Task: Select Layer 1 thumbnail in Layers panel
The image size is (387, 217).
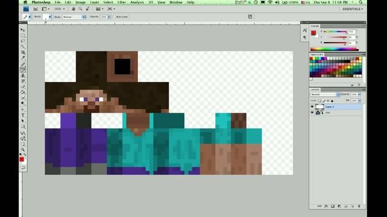Action: pyautogui.click(x=320, y=107)
